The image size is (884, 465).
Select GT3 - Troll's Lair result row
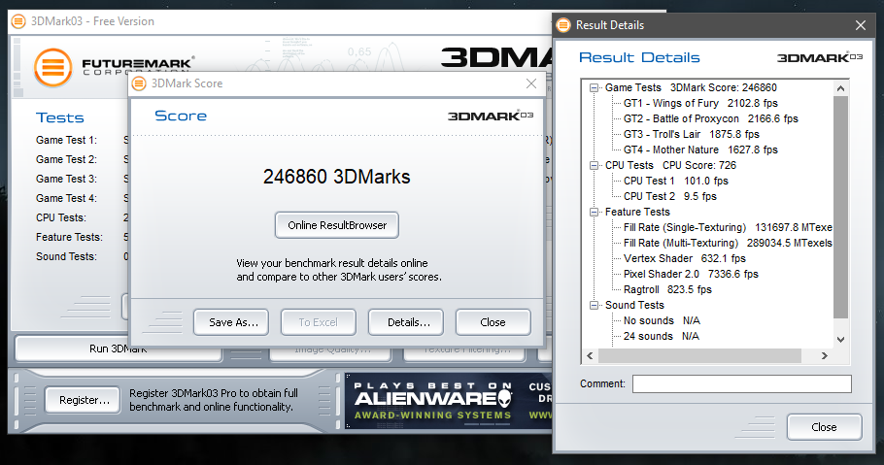[692, 135]
